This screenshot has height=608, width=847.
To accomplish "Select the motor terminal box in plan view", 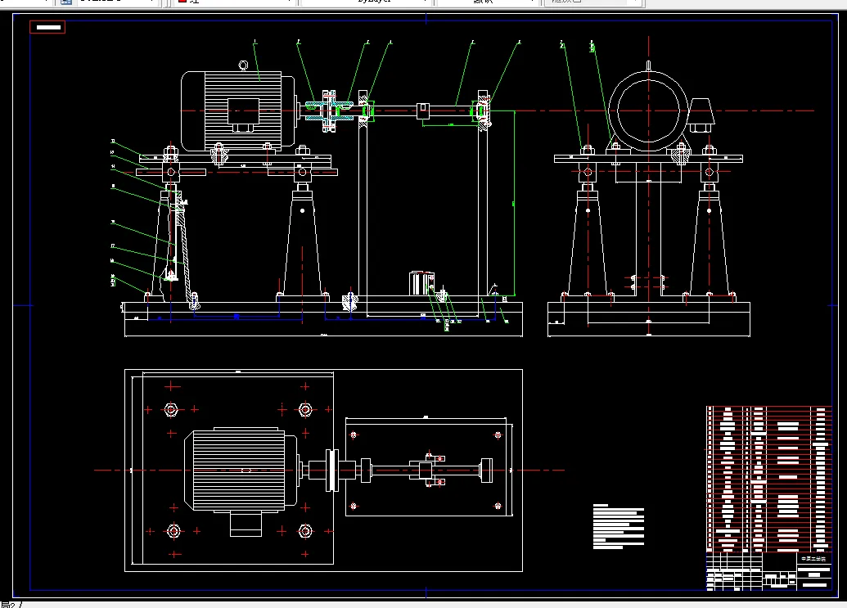I will pos(246,525).
